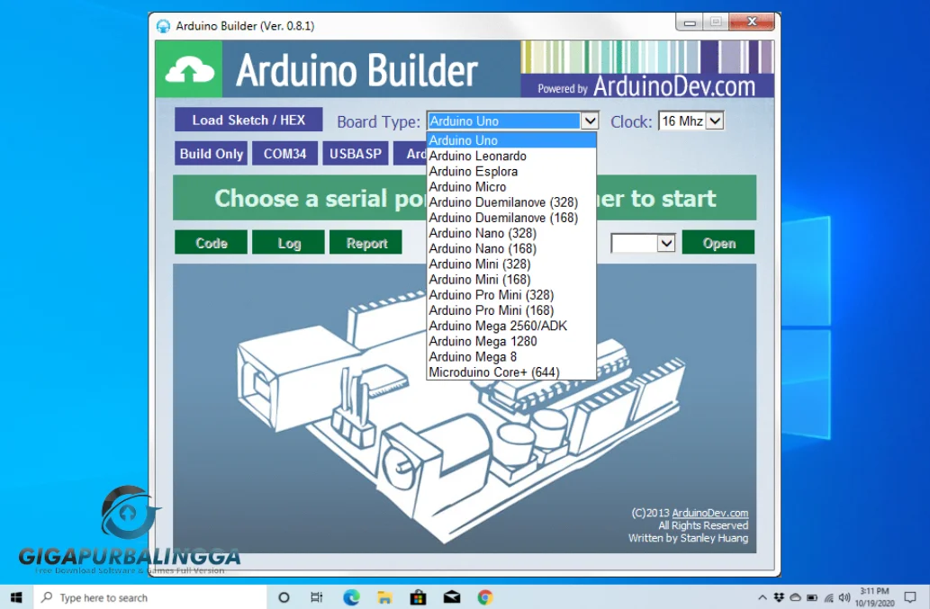Click the OneDrive cloud tray icon

(x=795, y=597)
